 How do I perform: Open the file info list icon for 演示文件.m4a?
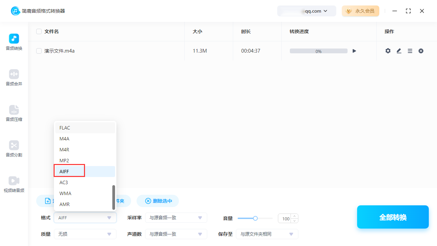pyautogui.click(x=410, y=51)
